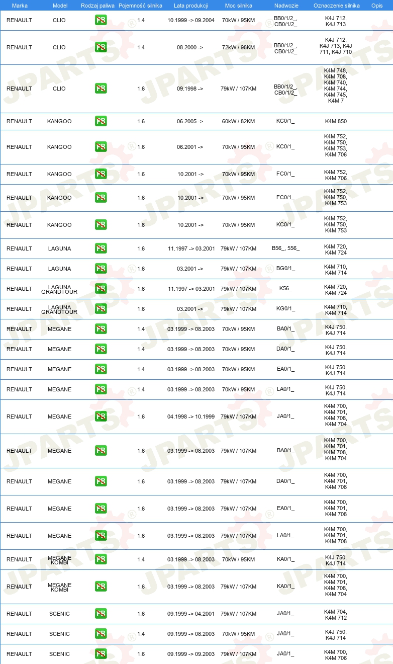This screenshot has height=664, width=393.
Task: Click fuel icon in Megane 1.4 EA0/1_ row
Action: pos(101,369)
